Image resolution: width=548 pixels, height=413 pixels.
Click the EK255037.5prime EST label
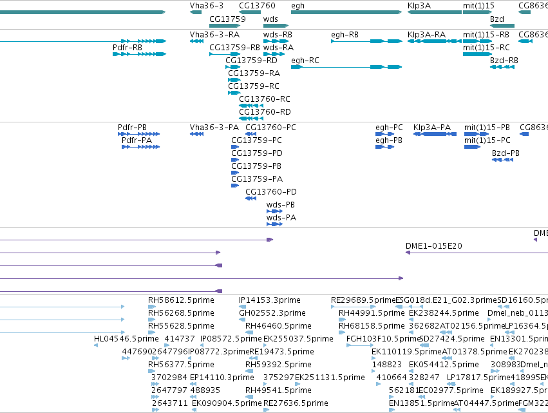tap(298, 339)
